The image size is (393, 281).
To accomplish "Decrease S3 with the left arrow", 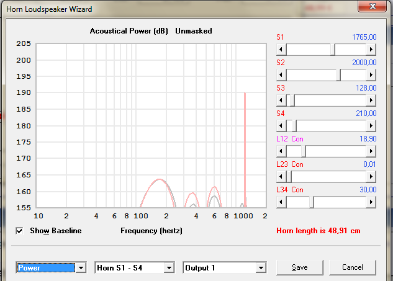I will pyautogui.click(x=281, y=100).
